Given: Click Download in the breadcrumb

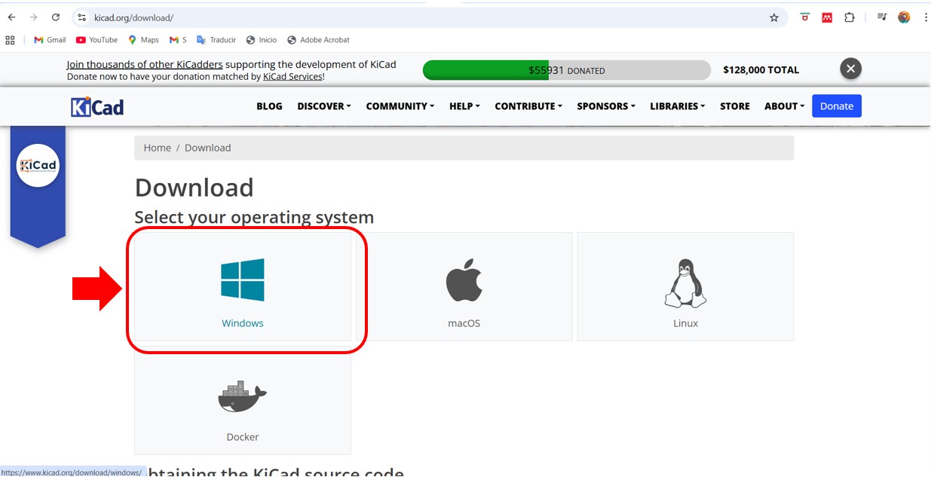Looking at the screenshot, I should click(x=208, y=148).
